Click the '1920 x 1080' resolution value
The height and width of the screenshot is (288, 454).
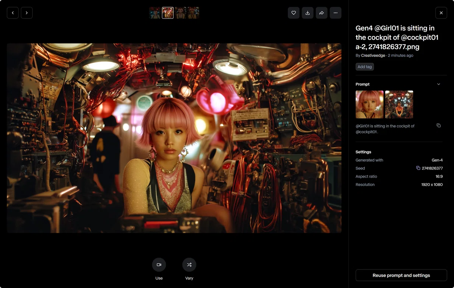pos(432,185)
